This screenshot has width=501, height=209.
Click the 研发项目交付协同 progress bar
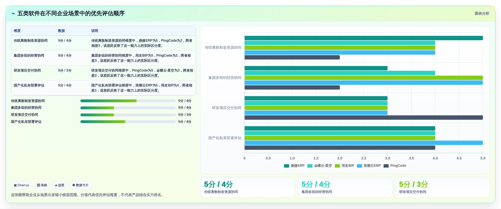[128, 115]
